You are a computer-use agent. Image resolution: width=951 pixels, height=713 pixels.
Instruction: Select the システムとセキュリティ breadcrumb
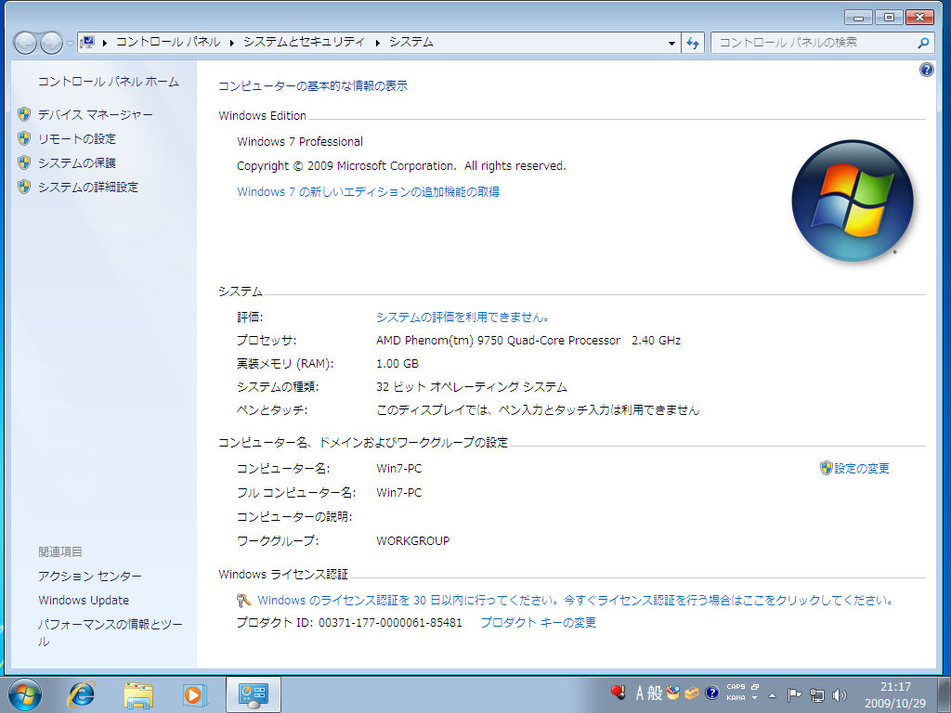point(304,42)
